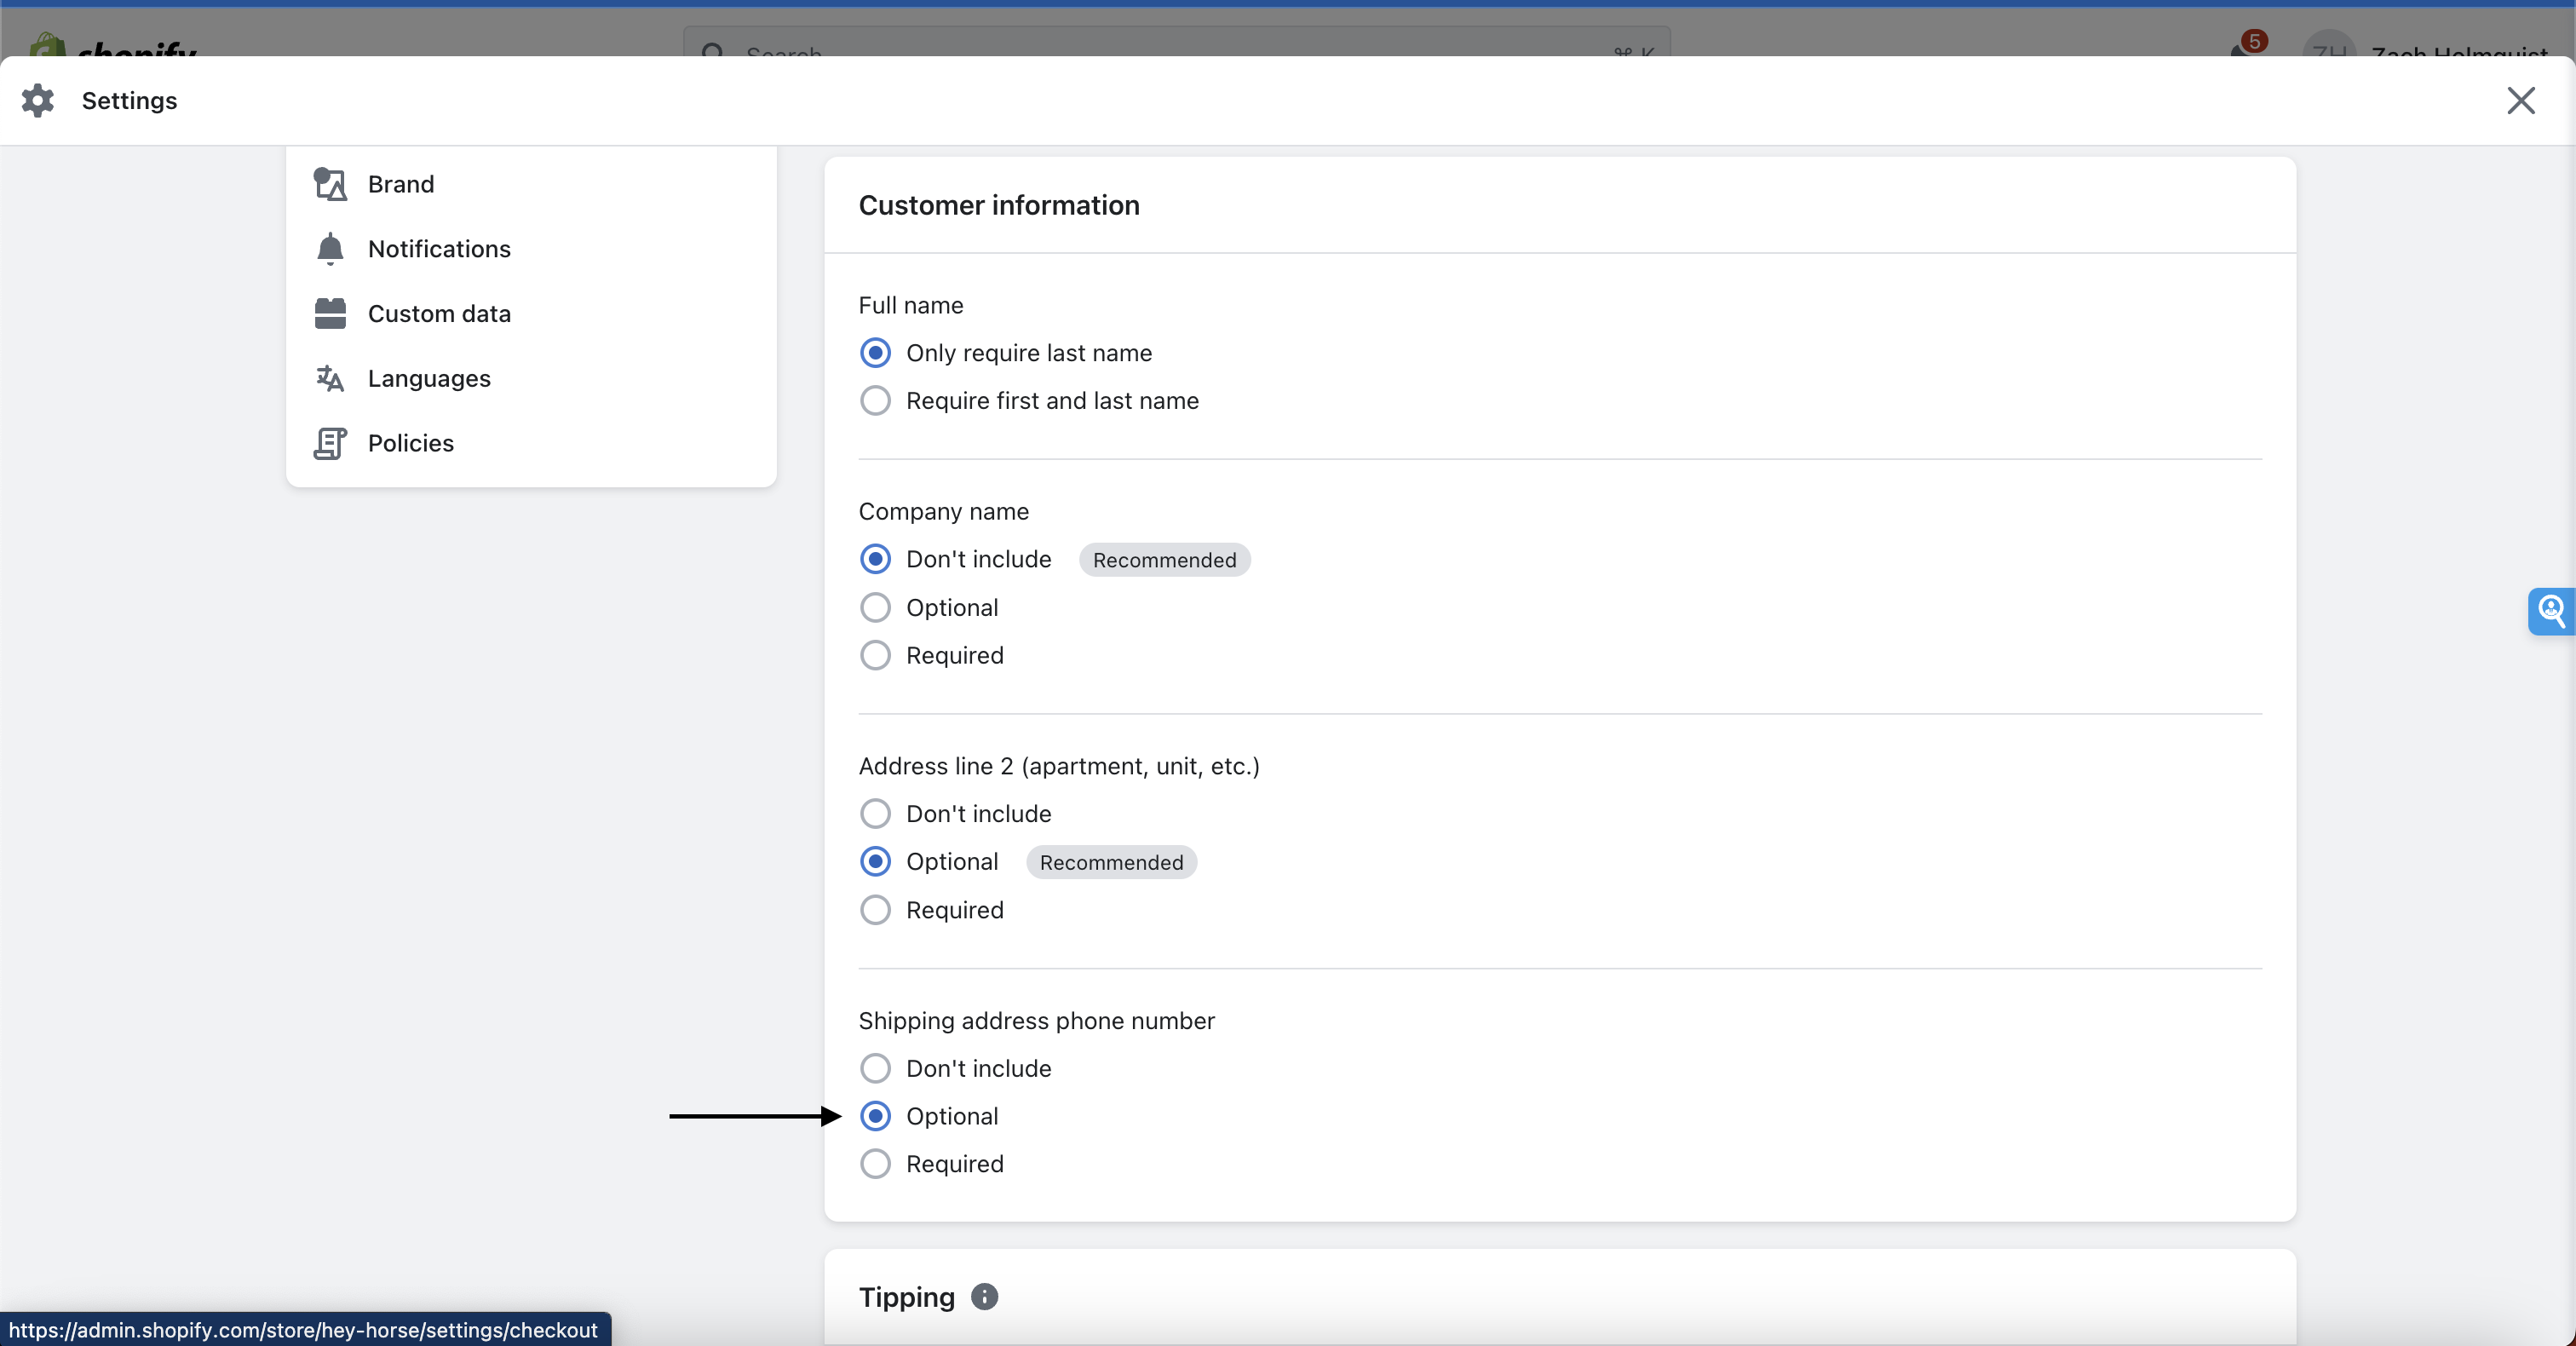This screenshot has width=2576, height=1346.
Task: Click the Recommended badge beside Address line 2 Optional
Action: (1111, 863)
